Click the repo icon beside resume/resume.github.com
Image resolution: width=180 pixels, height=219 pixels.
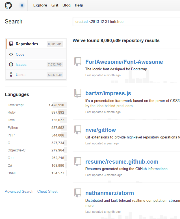tap(77, 162)
